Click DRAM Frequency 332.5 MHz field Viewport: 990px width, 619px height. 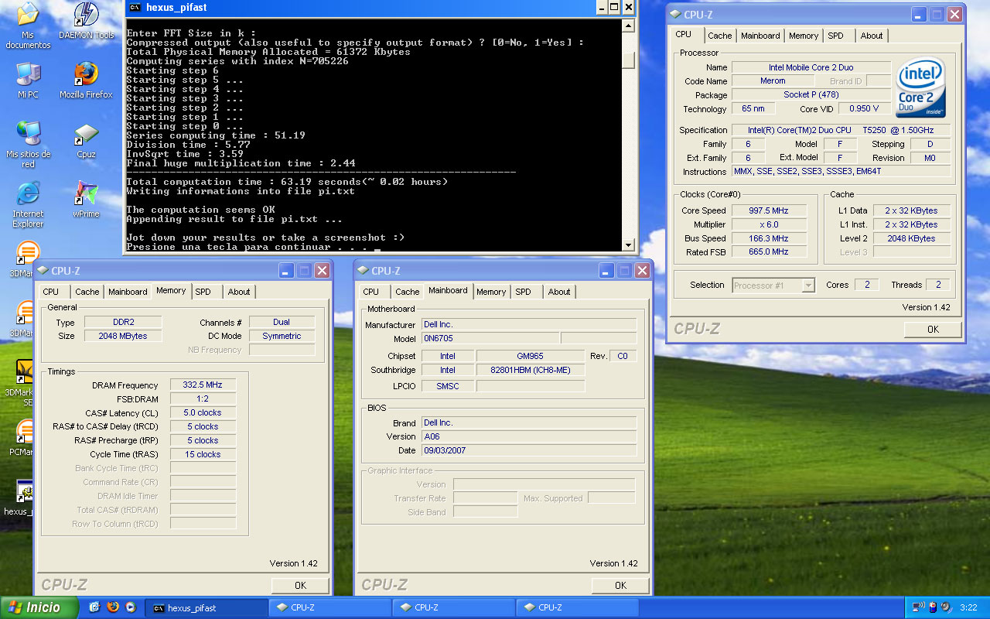tap(203, 385)
